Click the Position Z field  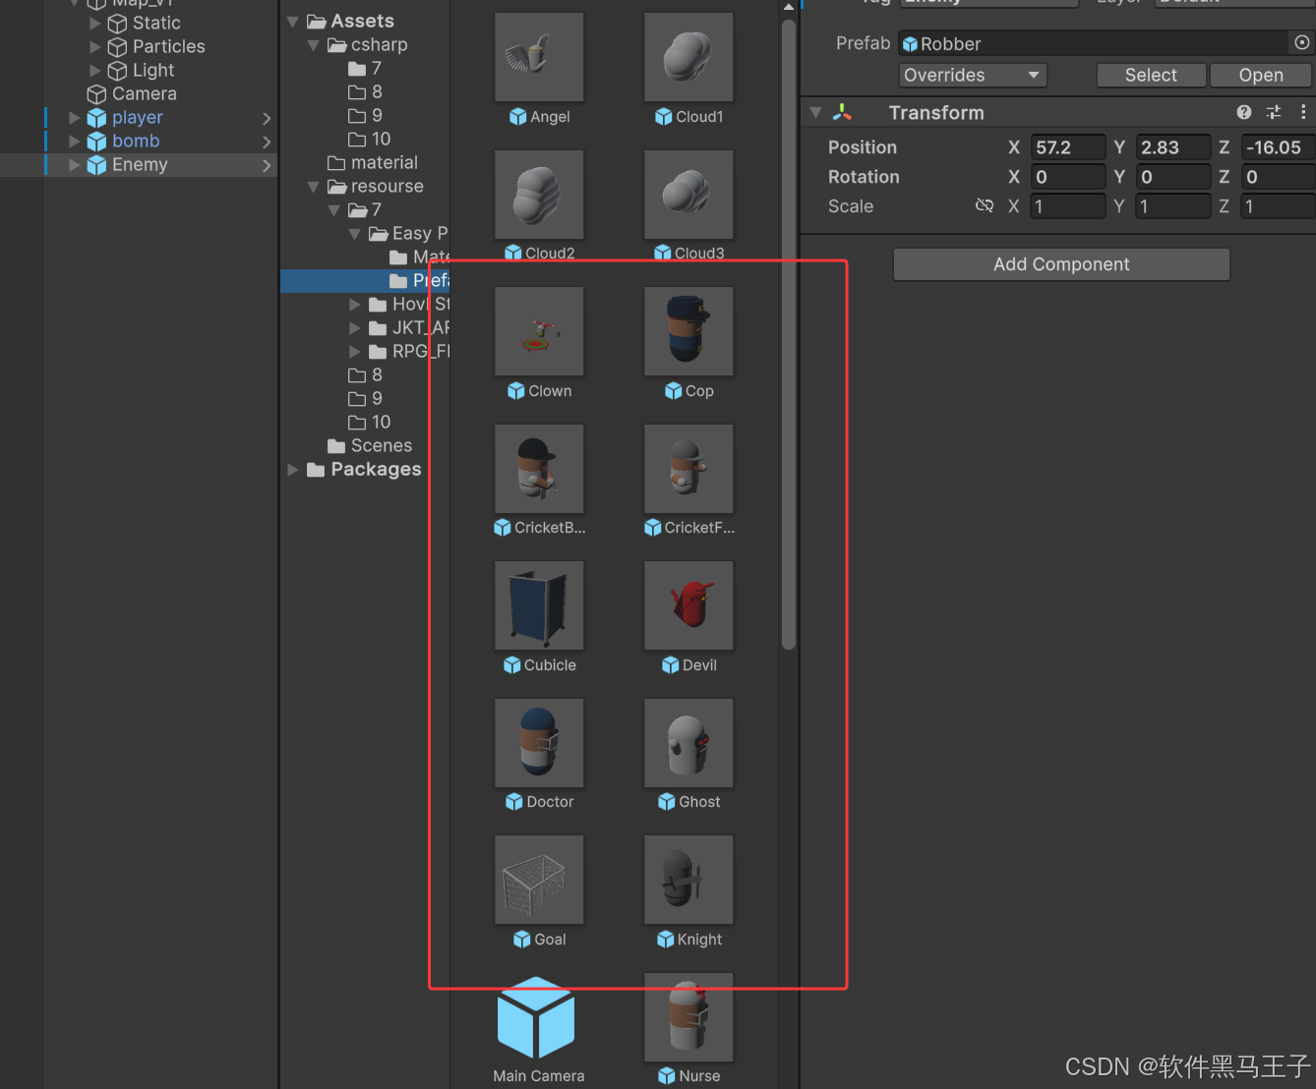tap(1278, 147)
